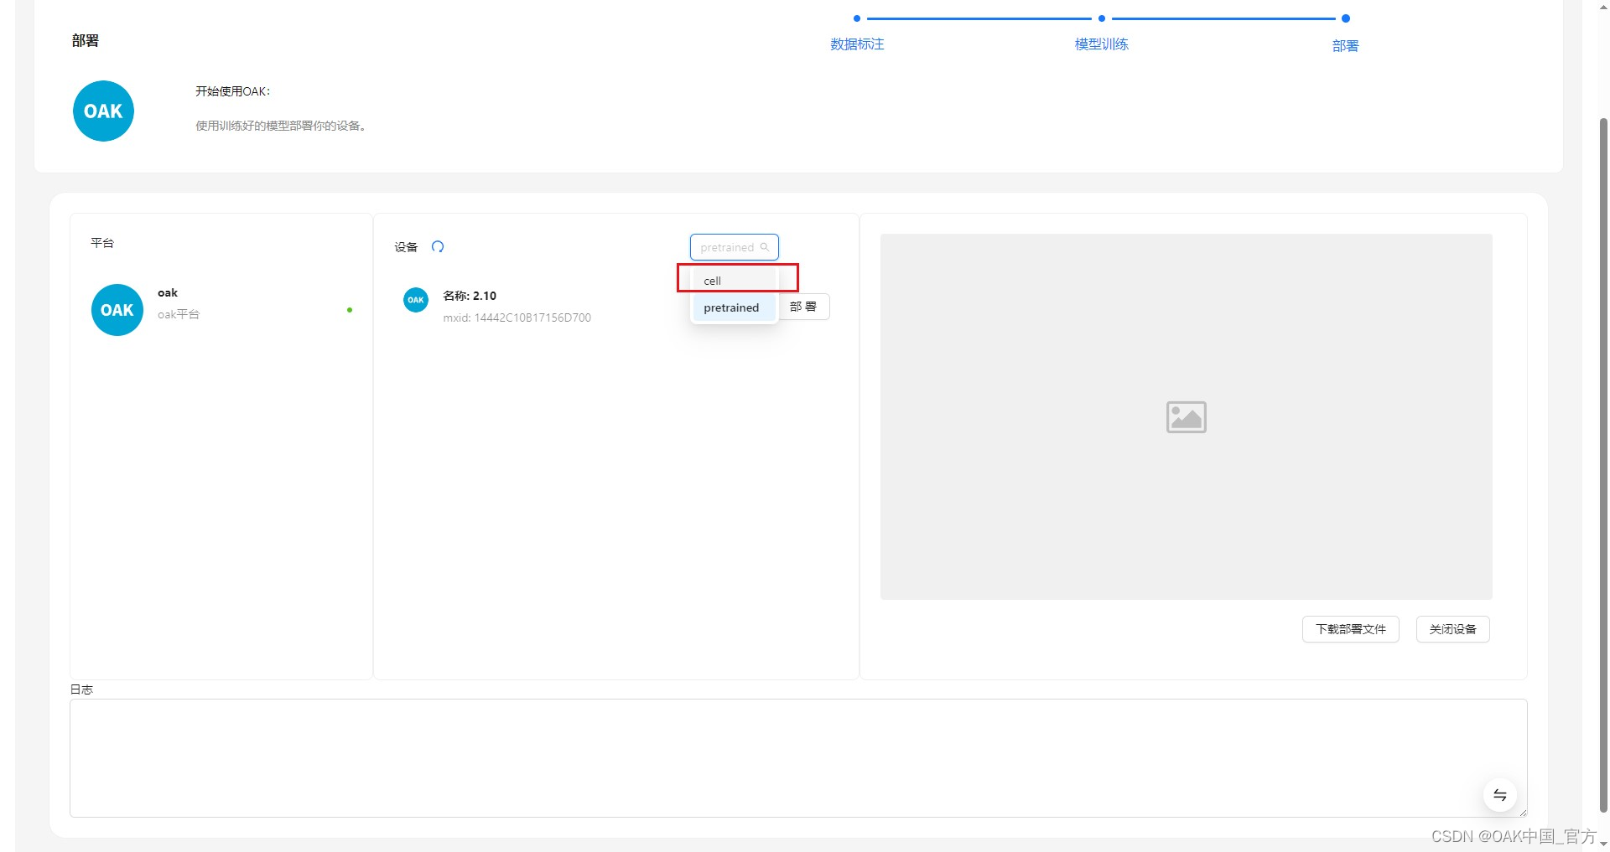Click the gray preview image area
This screenshot has height=852, width=1610.
[1186, 416]
